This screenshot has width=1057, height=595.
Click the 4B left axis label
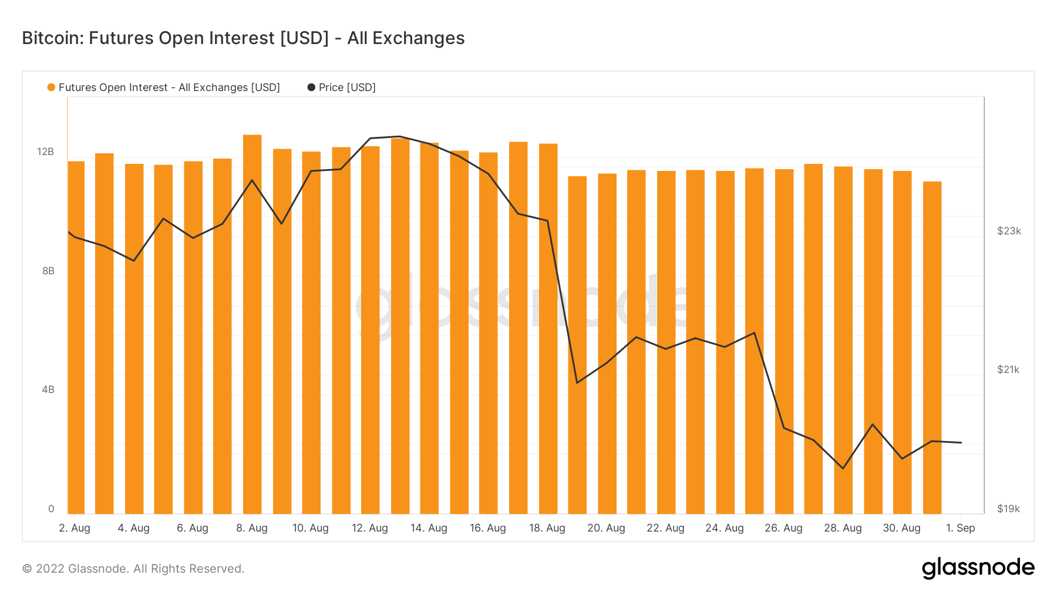point(48,389)
